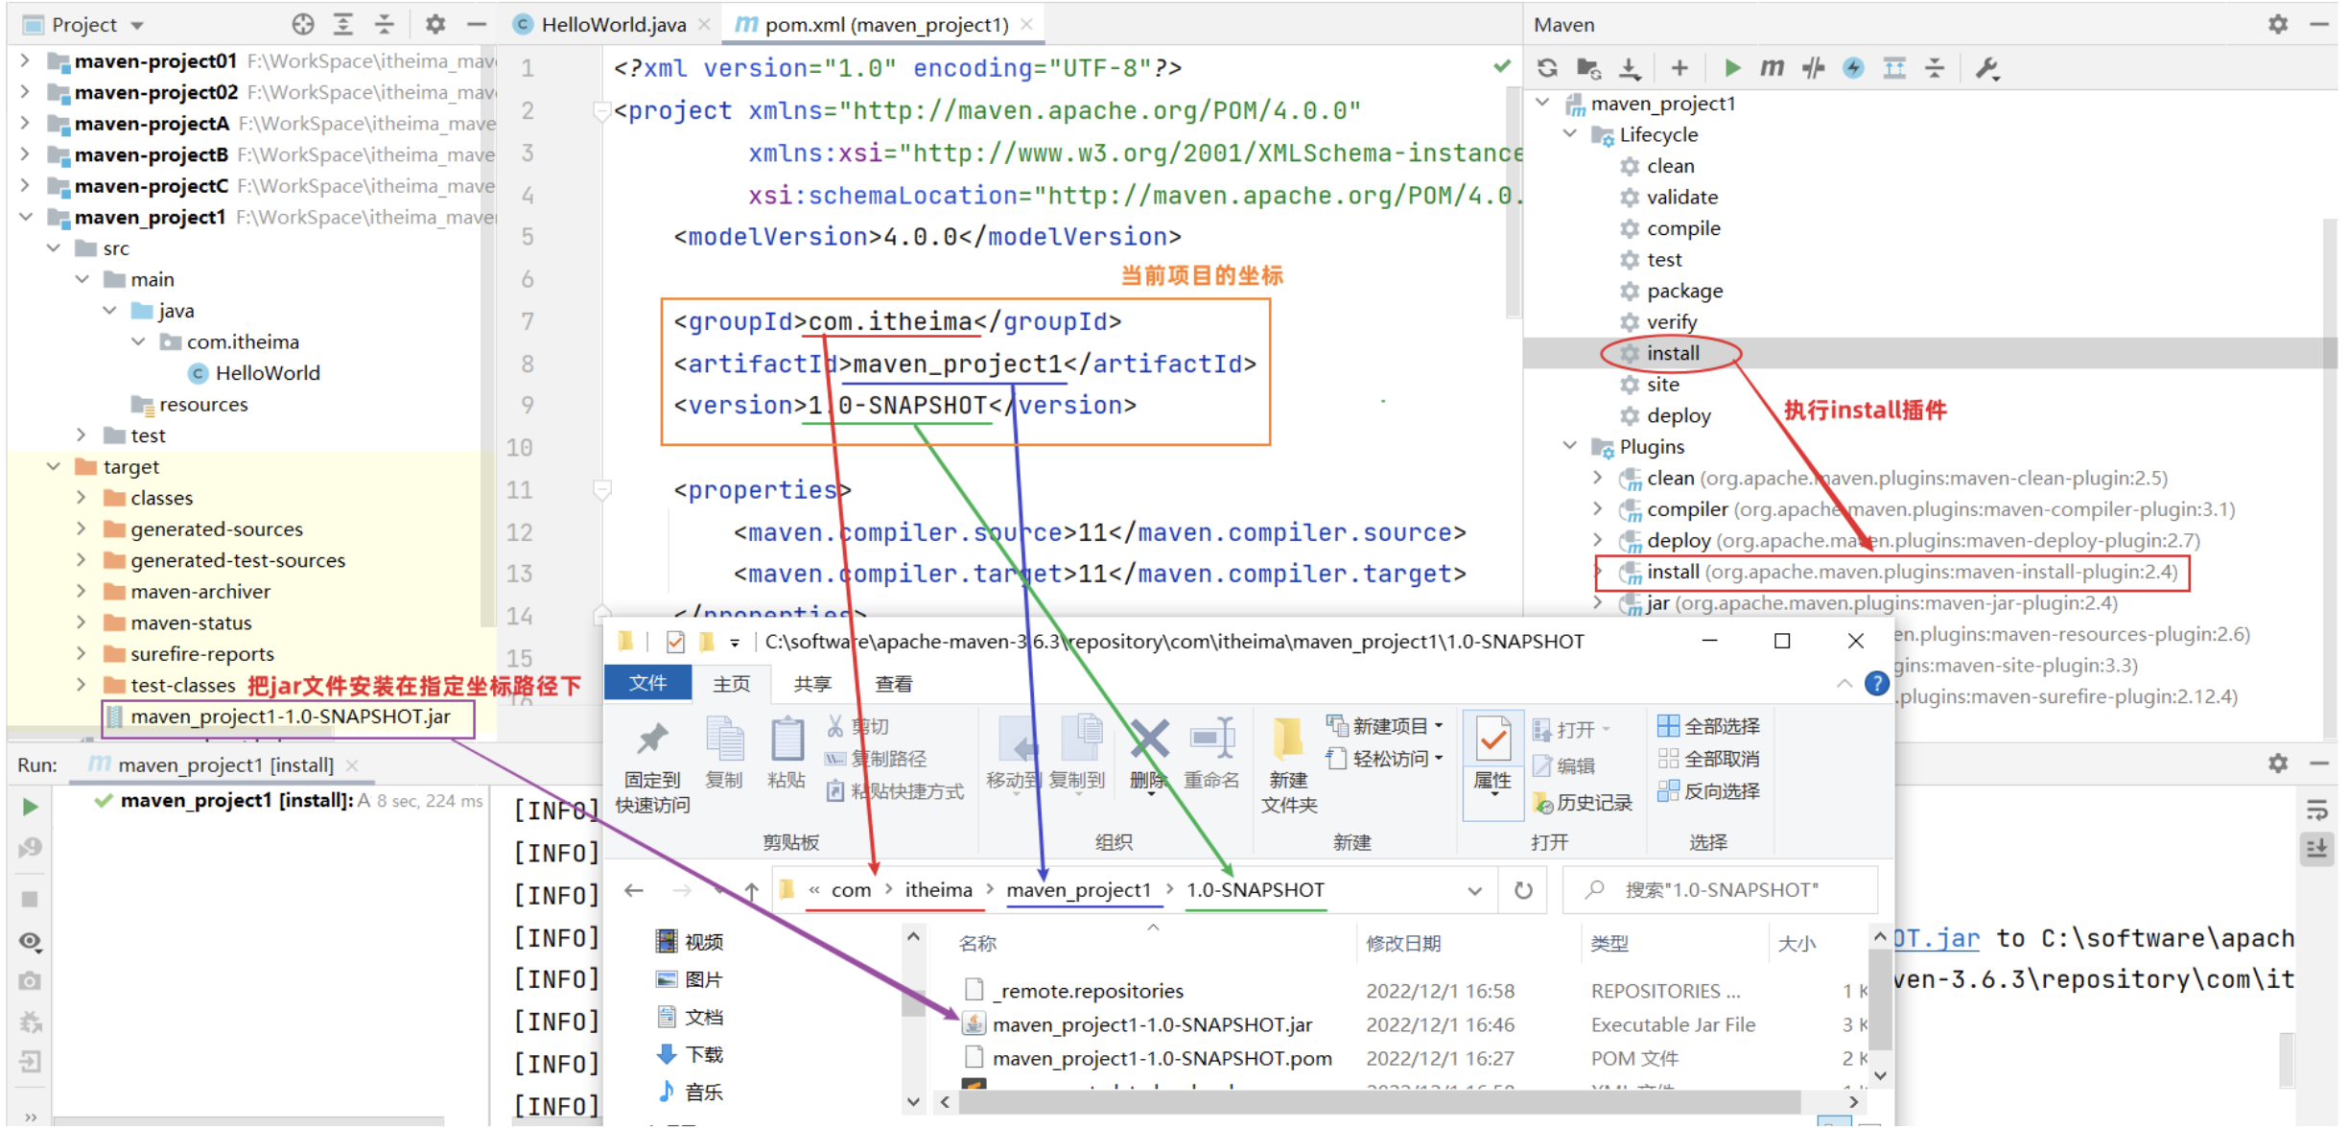Collapse the target folder in project tree
2348x1128 pixels.
pyautogui.click(x=54, y=467)
